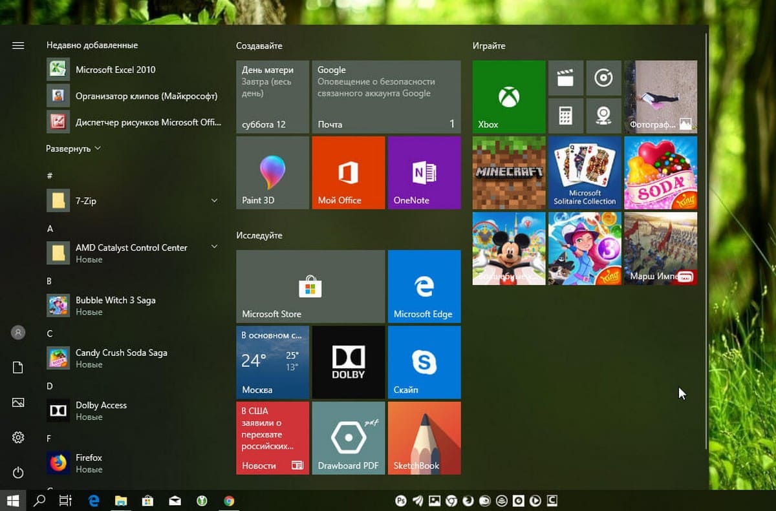Open the weather tile for Москва
This screenshot has height=511, width=776.
(273, 362)
